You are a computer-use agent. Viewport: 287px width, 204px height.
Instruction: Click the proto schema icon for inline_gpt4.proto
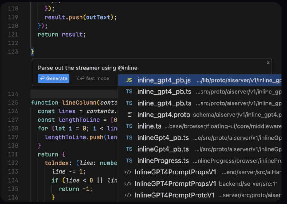coord(129,115)
